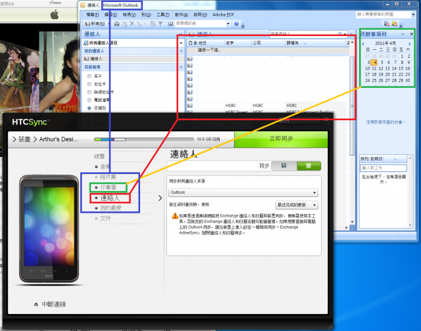Turn contact sync on with 開 toggle
The image size is (421, 331).
309,166
